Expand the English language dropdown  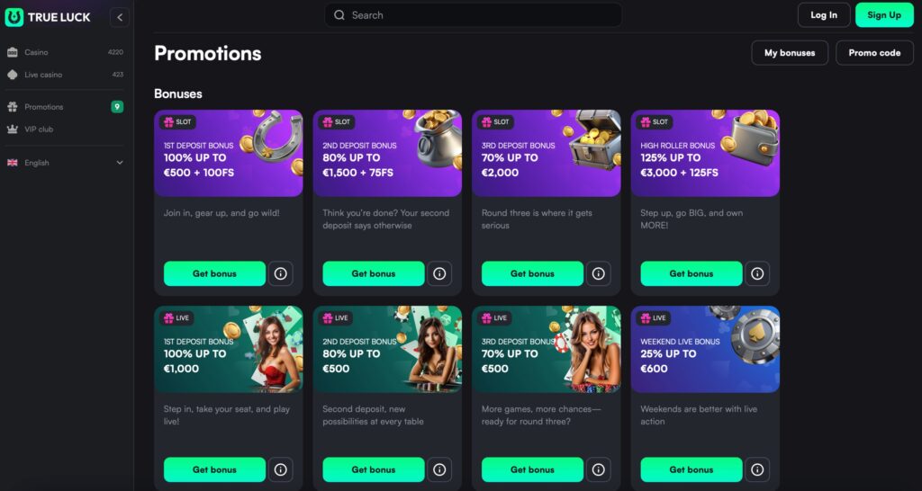65,163
